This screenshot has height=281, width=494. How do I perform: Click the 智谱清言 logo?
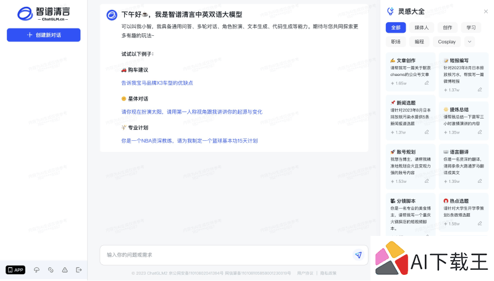pyautogui.click(x=43, y=14)
